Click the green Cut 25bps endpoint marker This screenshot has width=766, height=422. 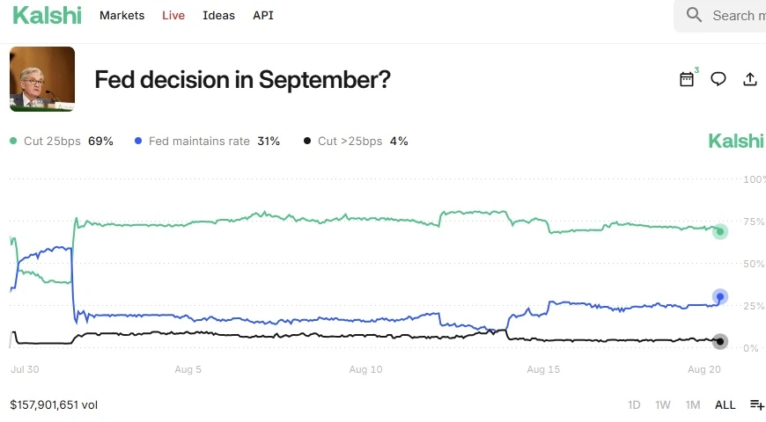[x=720, y=232]
